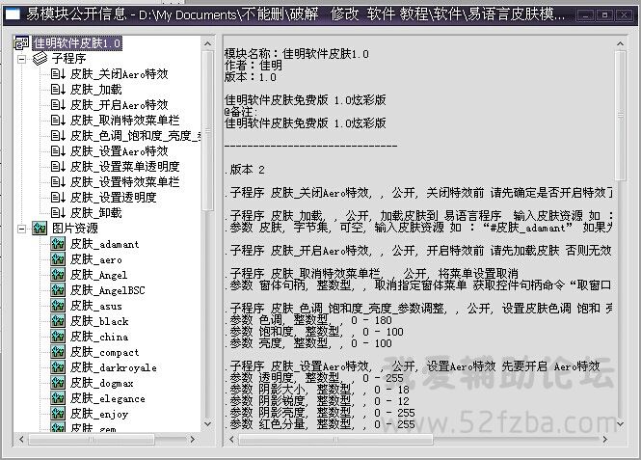Click the subroutine icon beside 皮肤_设置特效菜单栏
Image resolution: width=641 pixels, height=460 pixels.
(58, 182)
